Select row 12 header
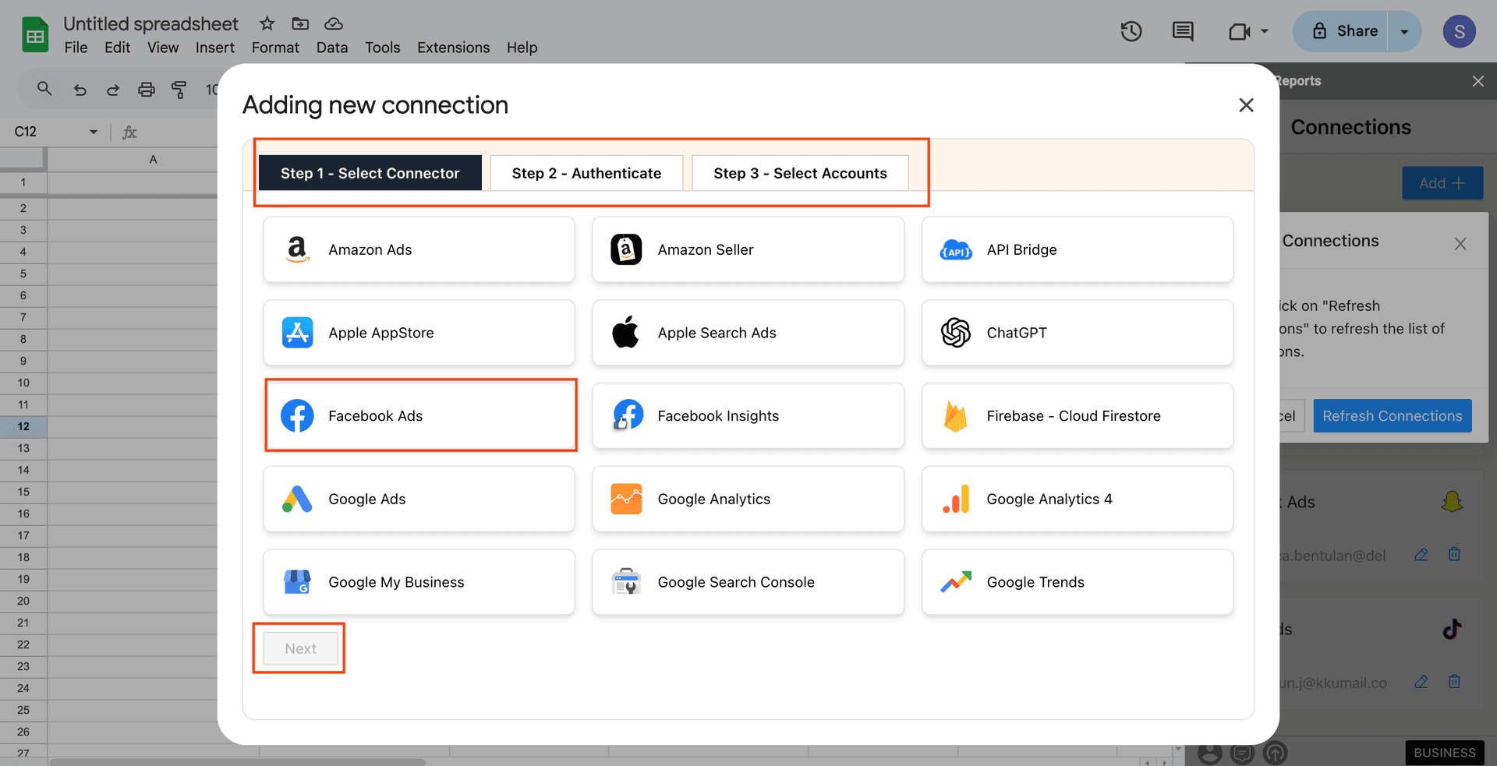The height and width of the screenshot is (766, 1497). pos(23,426)
